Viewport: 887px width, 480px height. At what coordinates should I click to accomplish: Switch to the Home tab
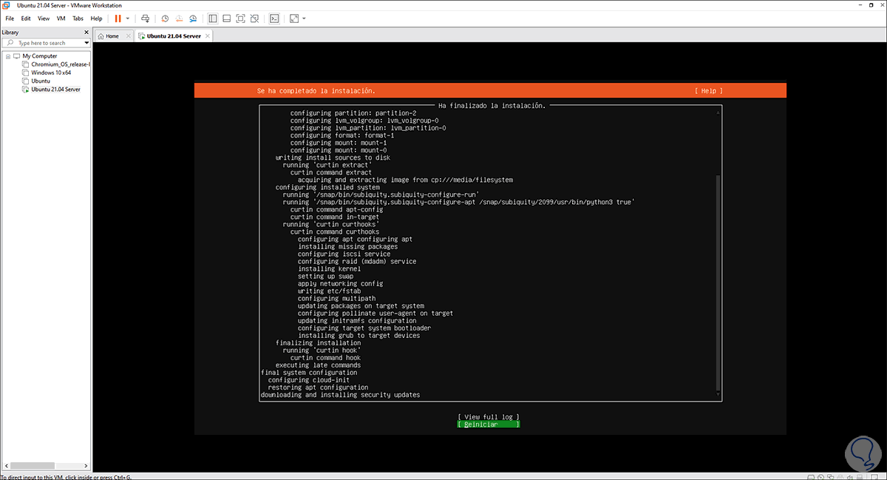coord(112,36)
